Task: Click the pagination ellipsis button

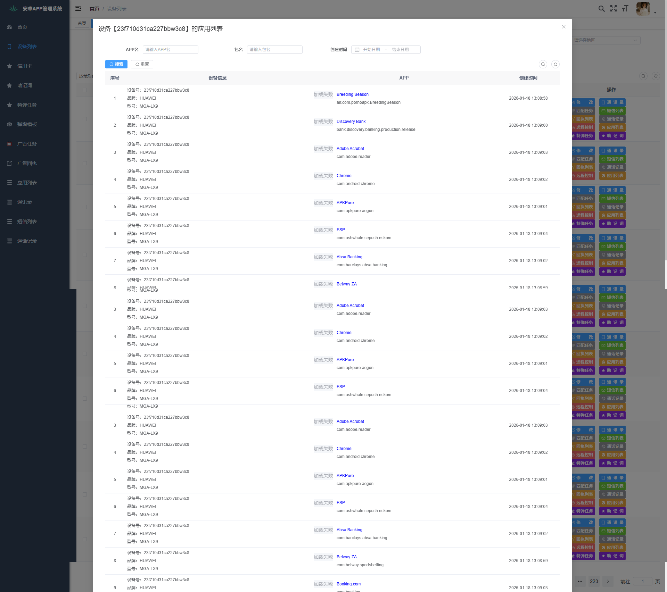Action: pos(580,581)
